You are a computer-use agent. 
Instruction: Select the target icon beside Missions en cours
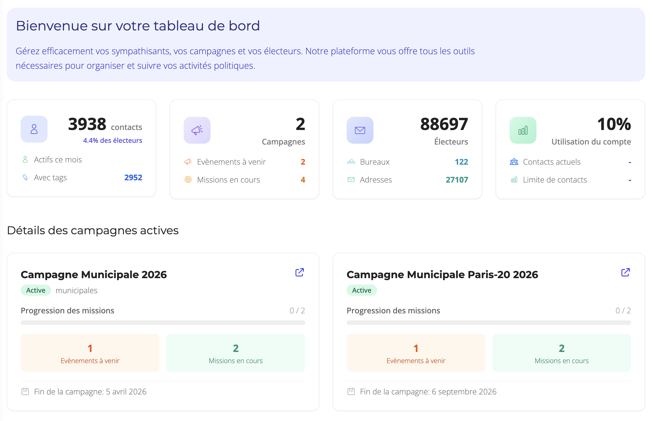point(188,180)
